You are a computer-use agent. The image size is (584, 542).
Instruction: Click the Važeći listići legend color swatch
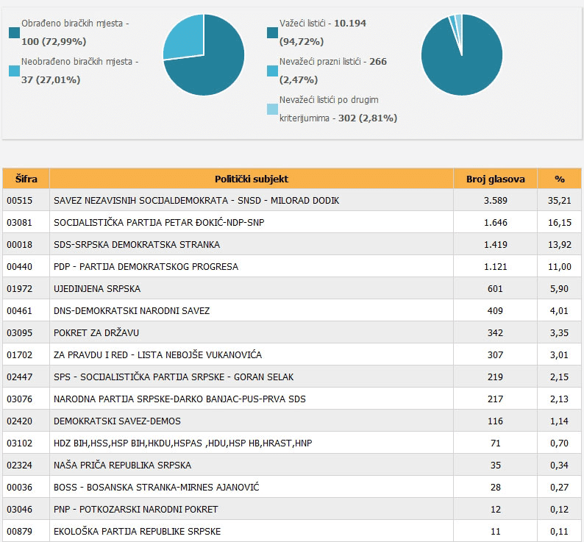click(x=273, y=33)
